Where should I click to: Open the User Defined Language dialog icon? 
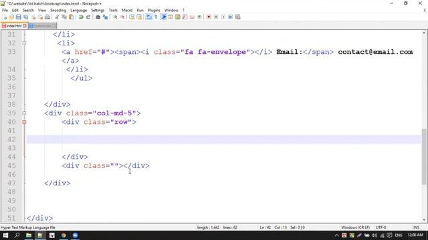pyautogui.click(x=170, y=17)
